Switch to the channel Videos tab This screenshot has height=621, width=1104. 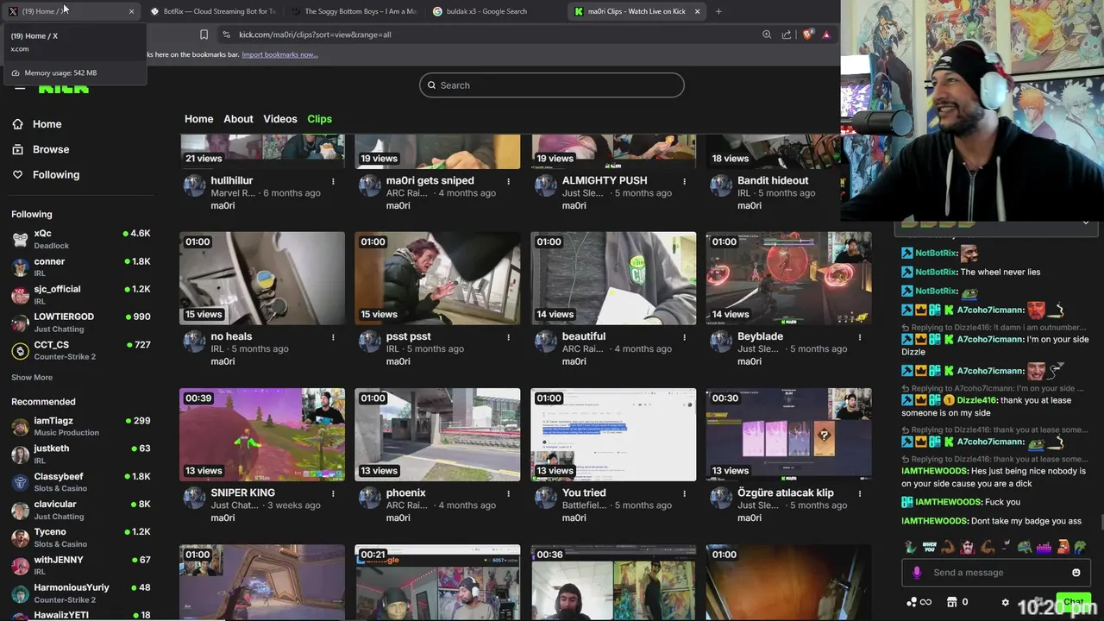point(279,119)
